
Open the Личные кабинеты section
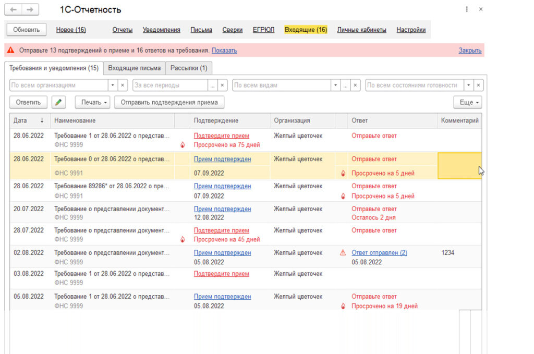click(x=362, y=30)
